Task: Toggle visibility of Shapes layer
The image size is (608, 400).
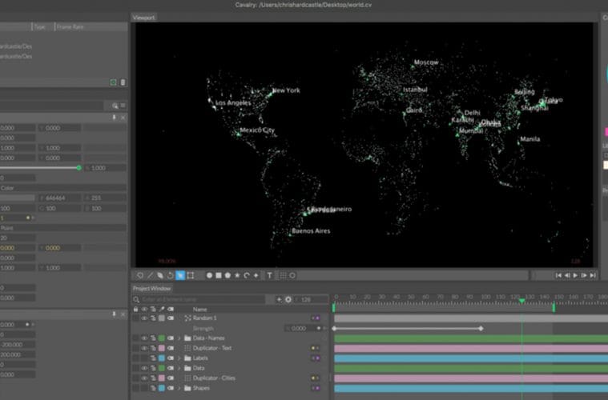Action: click(x=145, y=388)
